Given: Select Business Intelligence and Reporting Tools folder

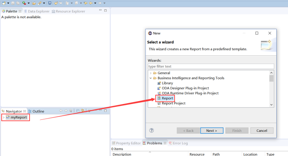Looking at the screenshot, I should click(189, 78).
